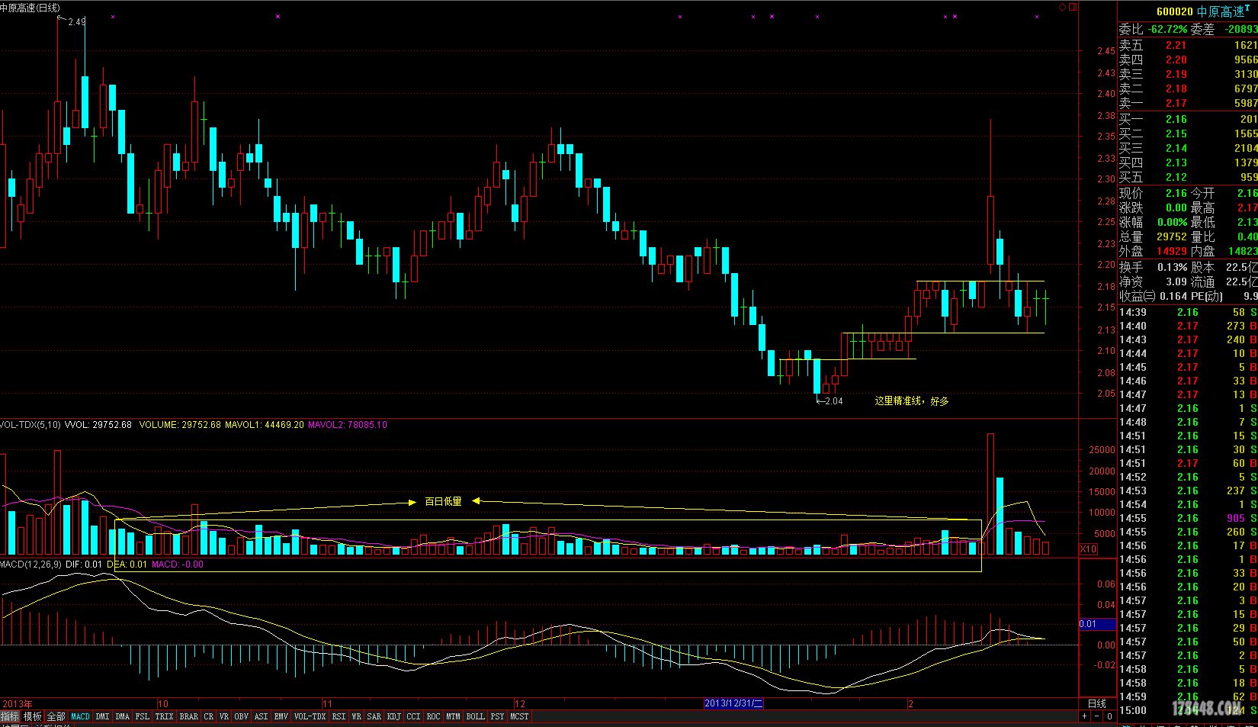Image resolution: width=1258 pixels, height=727 pixels.
Task: Click the diamond icon above the price axis
Action: click(1063, 7)
